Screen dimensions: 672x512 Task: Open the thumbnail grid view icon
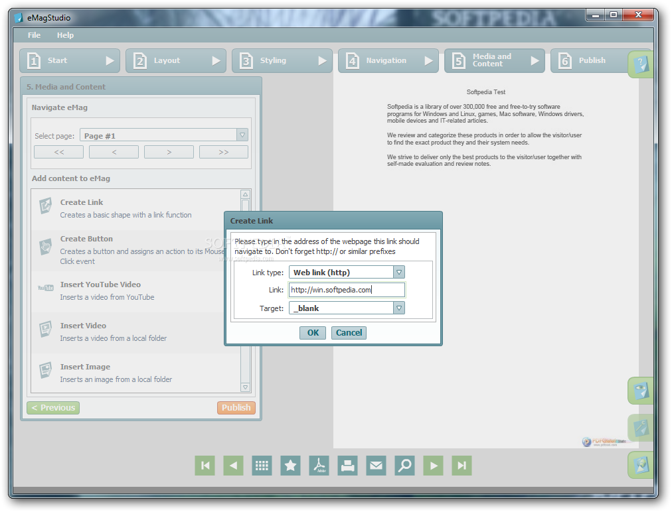[262, 466]
